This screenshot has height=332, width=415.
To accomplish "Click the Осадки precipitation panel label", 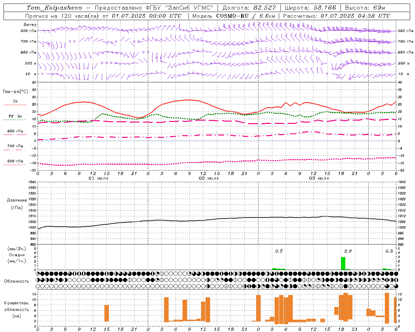I will (17, 255).
